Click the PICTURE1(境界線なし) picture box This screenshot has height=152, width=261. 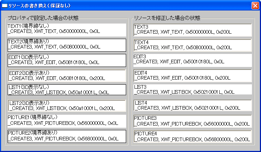point(67,121)
